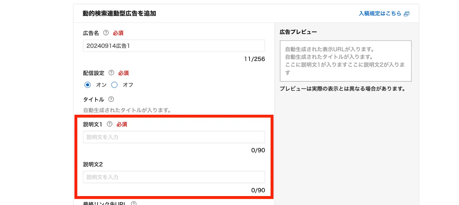Click help icon next to 説明文1
The width and height of the screenshot is (459, 205).
click(x=110, y=124)
